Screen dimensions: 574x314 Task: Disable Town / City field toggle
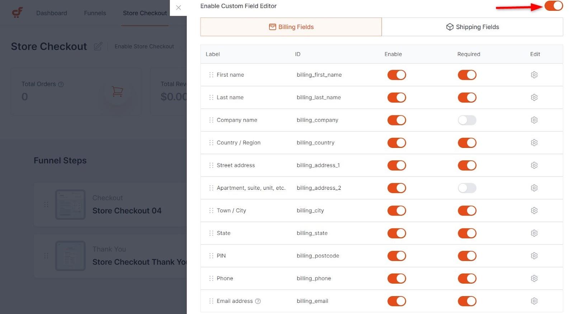click(x=396, y=211)
